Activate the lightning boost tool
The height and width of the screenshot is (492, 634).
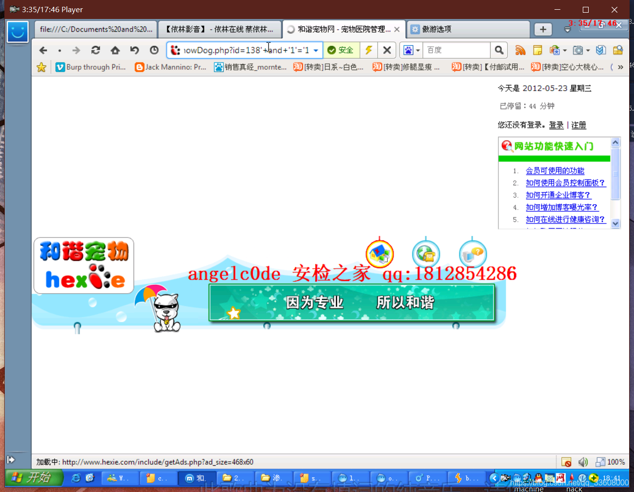click(369, 50)
